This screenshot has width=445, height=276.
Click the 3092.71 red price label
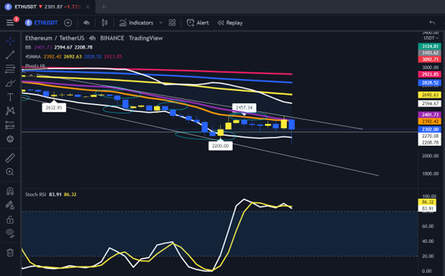430,60
